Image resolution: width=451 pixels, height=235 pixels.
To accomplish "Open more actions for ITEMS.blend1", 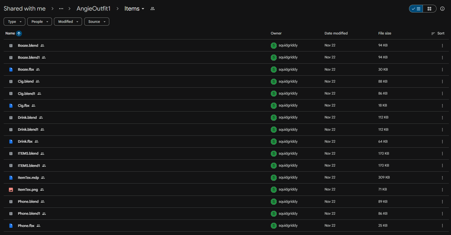I will [x=442, y=165].
